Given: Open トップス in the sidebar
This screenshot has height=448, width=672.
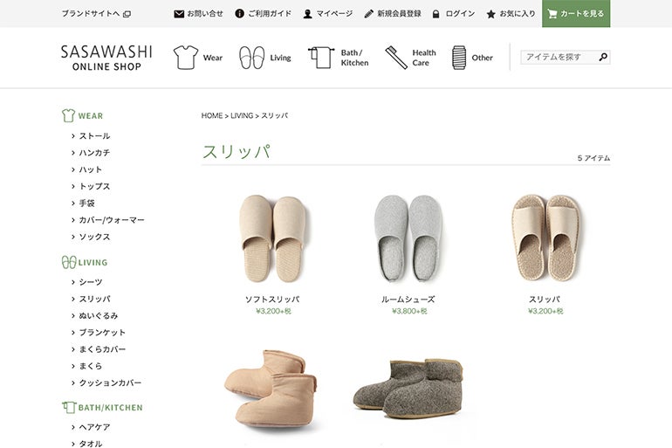Looking at the screenshot, I should click(94, 186).
